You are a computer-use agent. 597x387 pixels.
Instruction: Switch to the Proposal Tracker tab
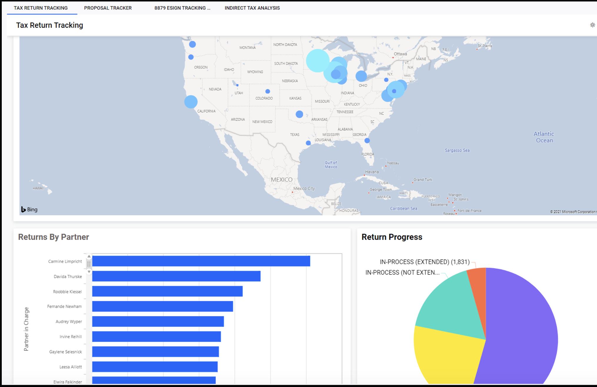(108, 8)
